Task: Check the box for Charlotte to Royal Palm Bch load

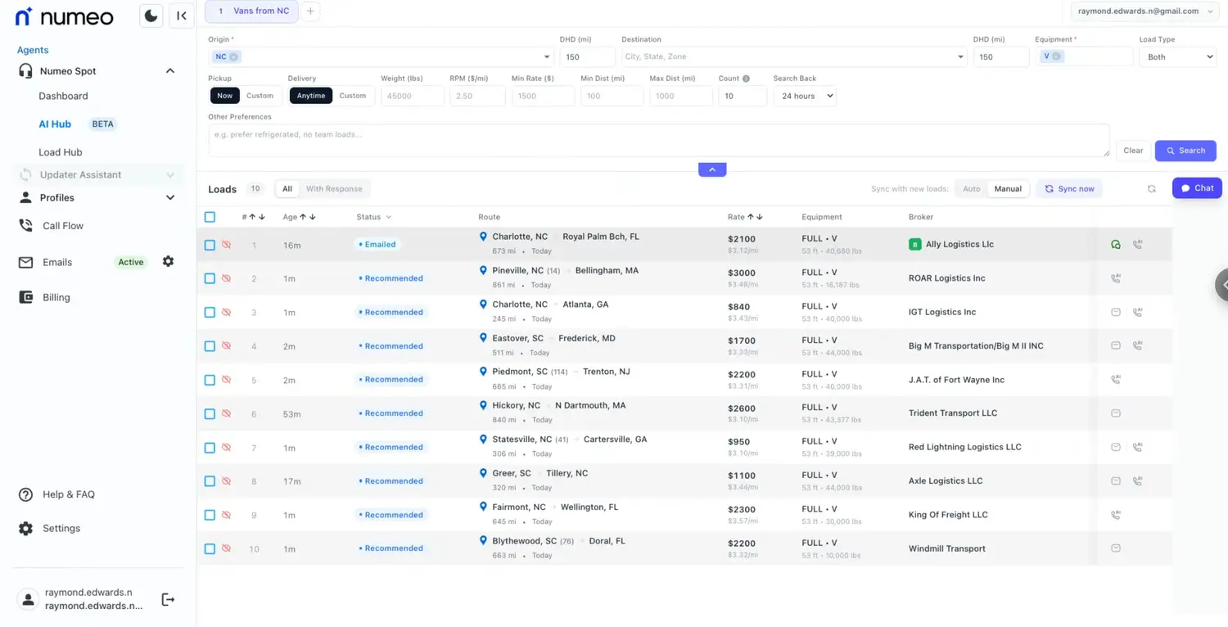Action: click(210, 245)
